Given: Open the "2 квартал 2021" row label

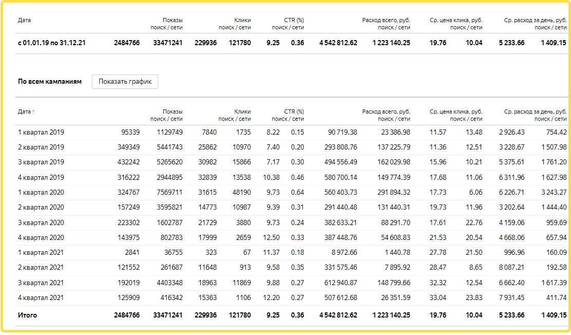Looking at the screenshot, I should pyautogui.click(x=41, y=268).
